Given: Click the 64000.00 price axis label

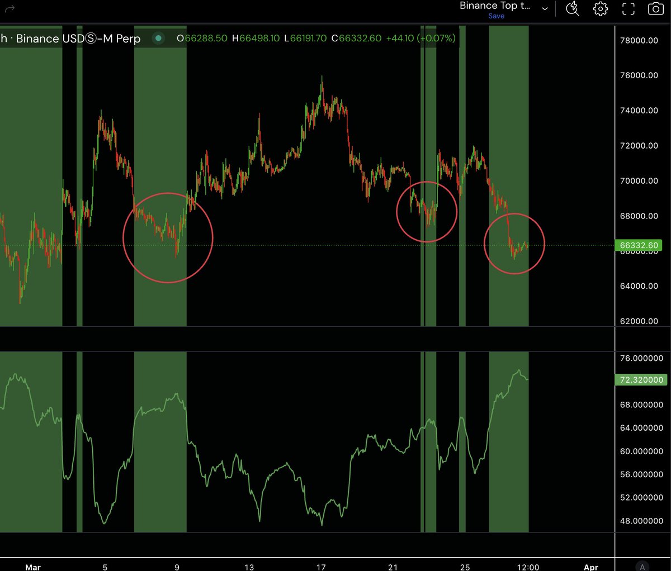Looking at the screenshot, I should (x=639, y=286).
